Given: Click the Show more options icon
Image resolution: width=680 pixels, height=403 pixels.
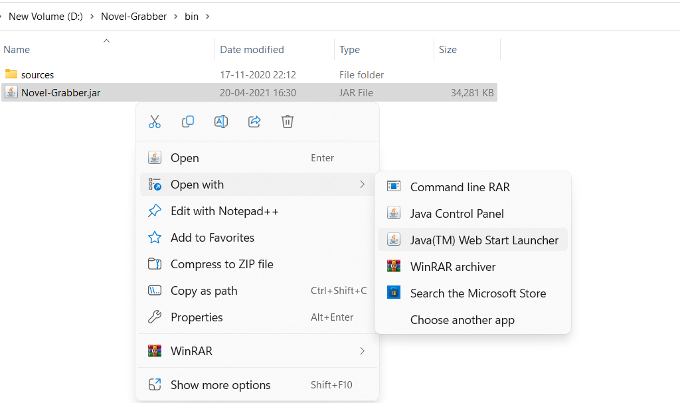Looking at the screenshot, I should (x=155, y=384).
